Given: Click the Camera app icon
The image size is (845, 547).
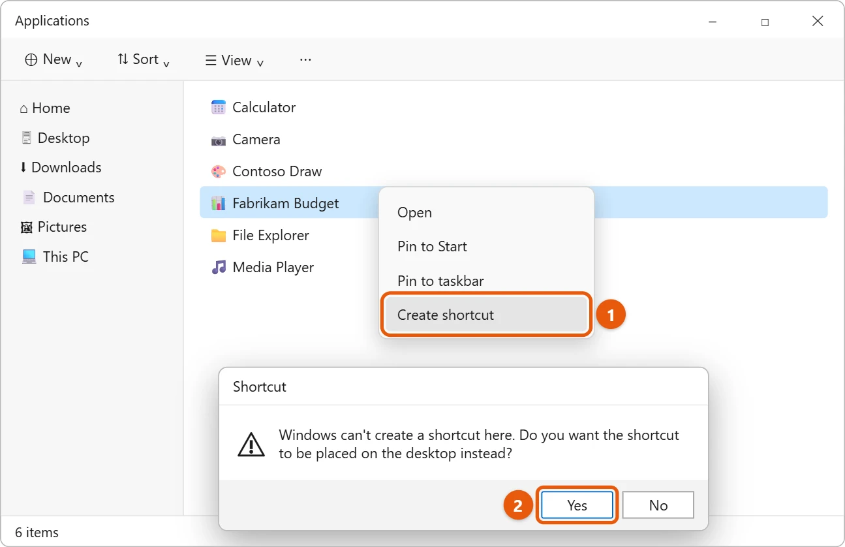Looking at the screenshot, I should pyautogui.click(x=219, y=140).
